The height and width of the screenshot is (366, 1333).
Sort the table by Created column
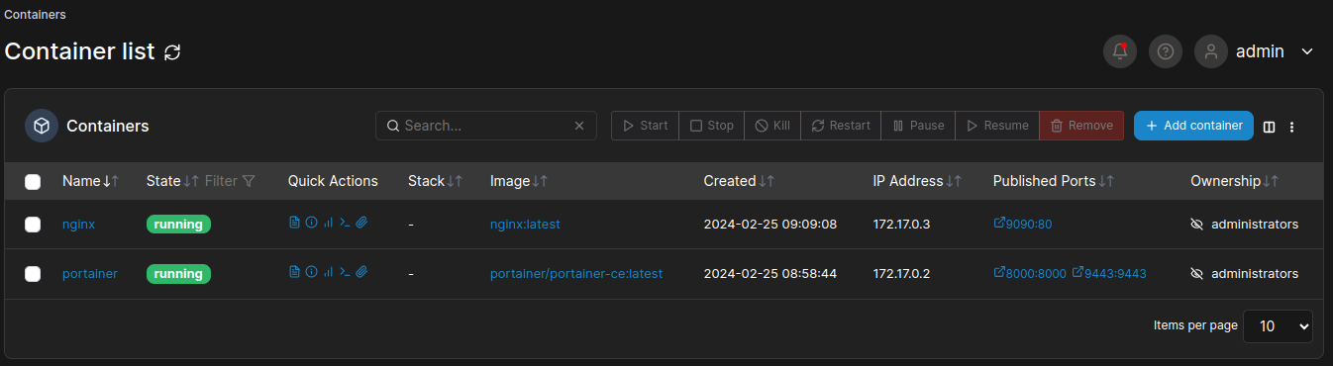pyautogui.click(x=740, y=181)
